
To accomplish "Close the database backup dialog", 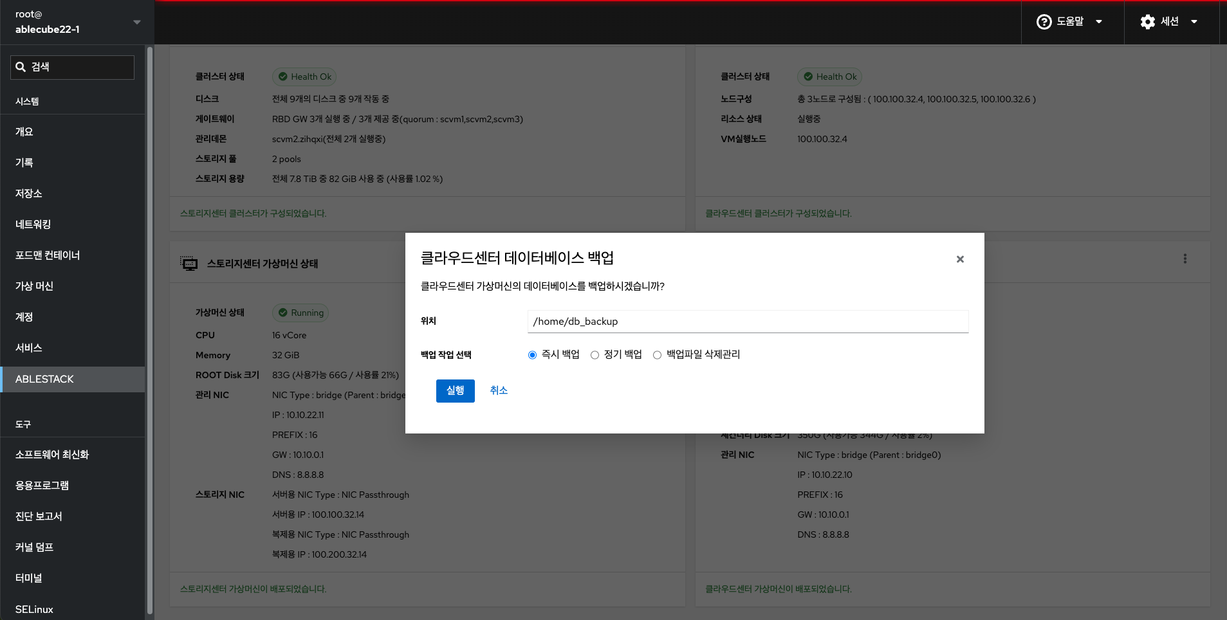I will click(960, 259).
